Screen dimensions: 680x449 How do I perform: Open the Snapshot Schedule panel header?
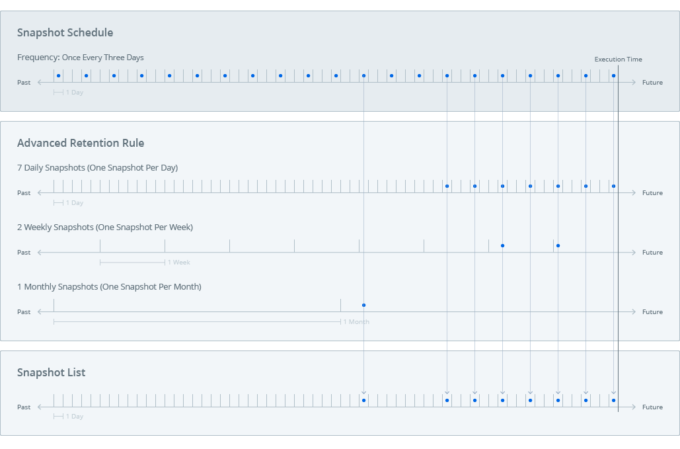[x=65, y=32]
